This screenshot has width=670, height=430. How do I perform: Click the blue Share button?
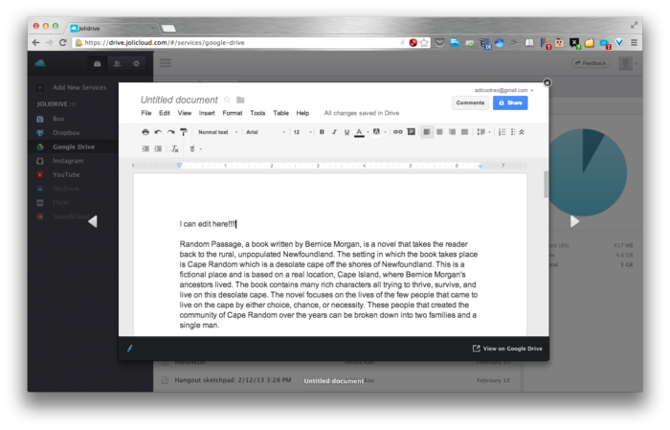510,102
